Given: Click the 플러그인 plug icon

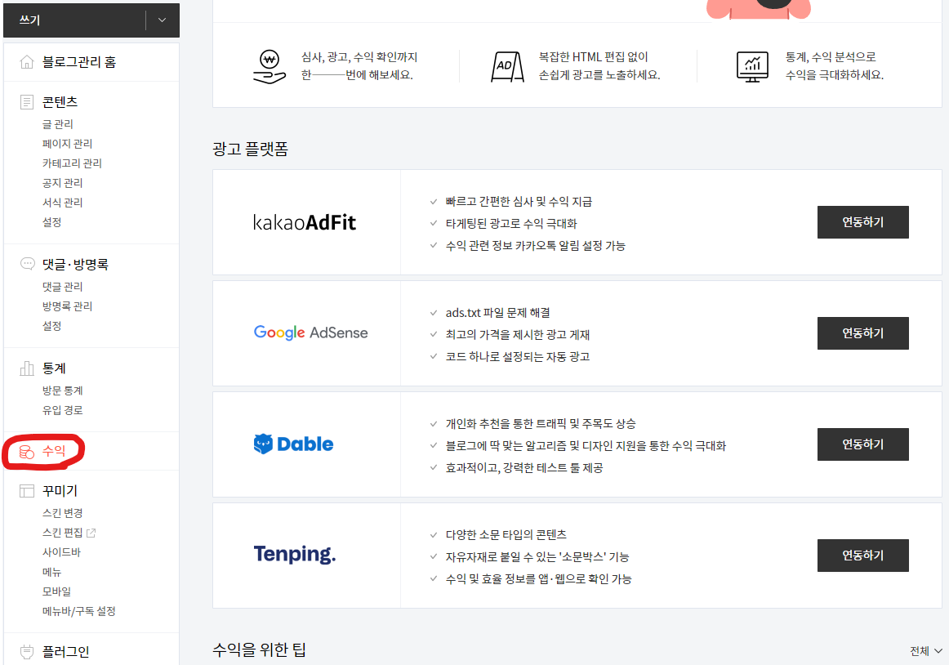Looking at the screenshot, I should pyautogui.click(x=27, y=652).
